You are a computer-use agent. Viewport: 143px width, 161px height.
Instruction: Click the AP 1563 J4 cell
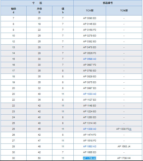click(124, 146)
